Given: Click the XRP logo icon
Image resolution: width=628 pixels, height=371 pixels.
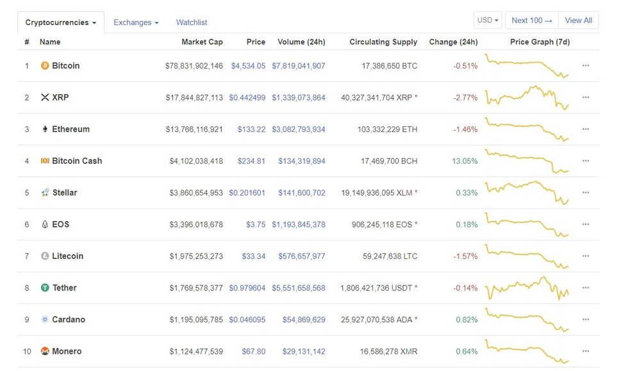Looking at the screenshot, I should point(45,97).
